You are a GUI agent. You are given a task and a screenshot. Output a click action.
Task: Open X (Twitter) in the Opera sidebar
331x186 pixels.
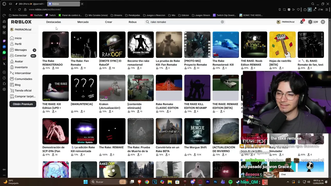click(x=4, y=64)
